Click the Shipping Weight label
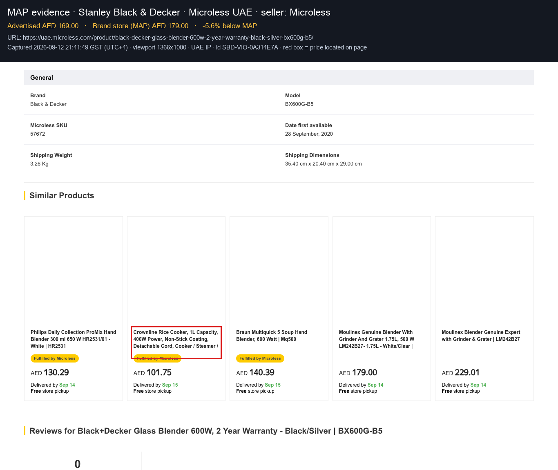This screenshot has height=470, width=558. [51, 155]
